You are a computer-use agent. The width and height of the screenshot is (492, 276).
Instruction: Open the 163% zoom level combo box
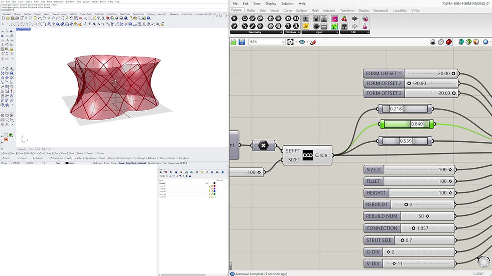point(267,42)
